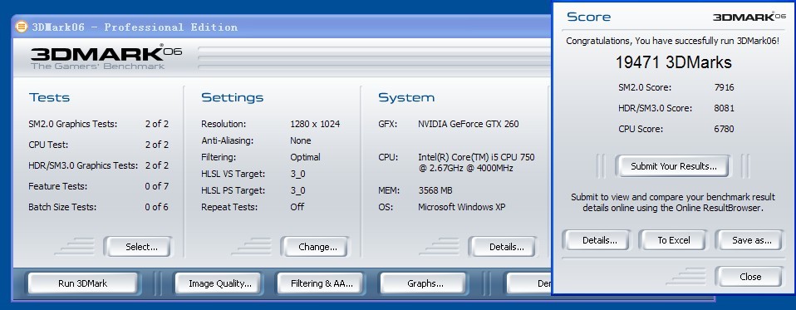
Task: Click the CPU value Intel(R) Core(TM) i5 CPU 750
Action: pos(476,157)
